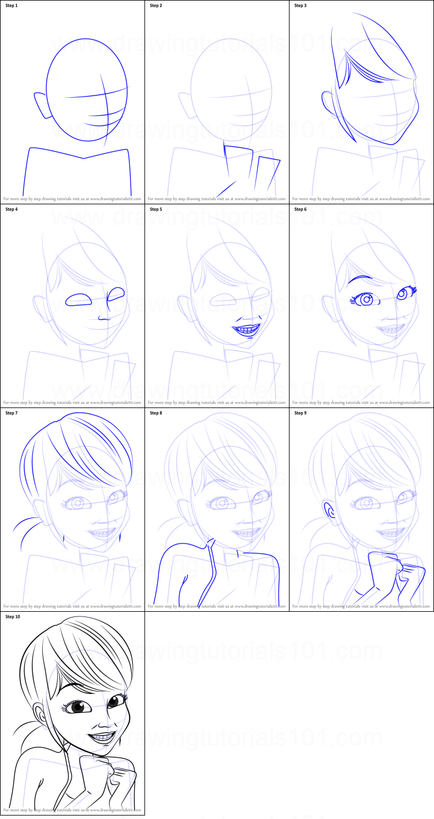Select the "Step 3" heading label
The width and height of the screenshot is (434, 819).
click(x=301, y=6)
